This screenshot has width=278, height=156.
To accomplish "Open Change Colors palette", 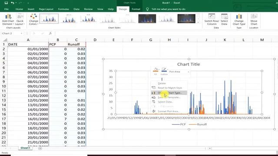I will (33, 19).
